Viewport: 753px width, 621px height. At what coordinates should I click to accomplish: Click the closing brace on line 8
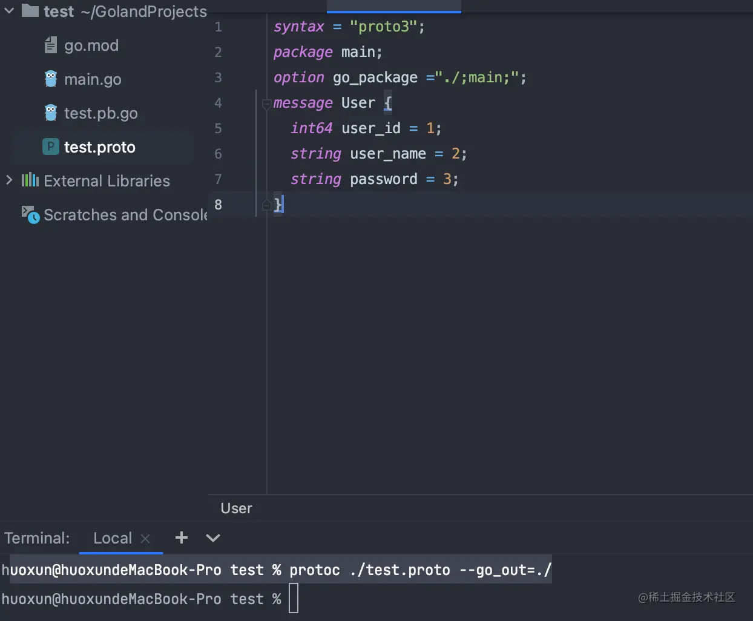tap(278, 205)
